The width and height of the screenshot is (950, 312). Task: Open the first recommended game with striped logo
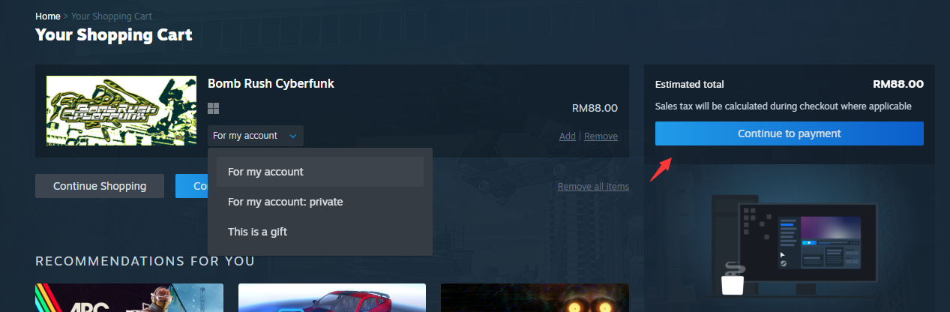coord(129,298)
